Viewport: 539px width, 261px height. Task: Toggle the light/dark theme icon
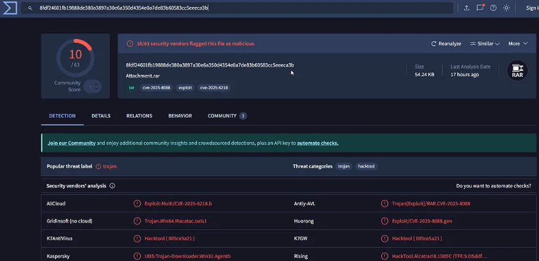(x=506, y=8)
